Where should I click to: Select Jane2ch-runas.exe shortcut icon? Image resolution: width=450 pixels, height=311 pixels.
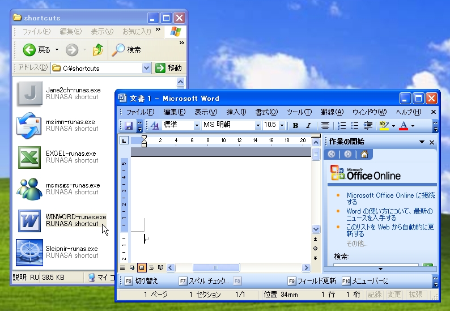tap(29, 93)
